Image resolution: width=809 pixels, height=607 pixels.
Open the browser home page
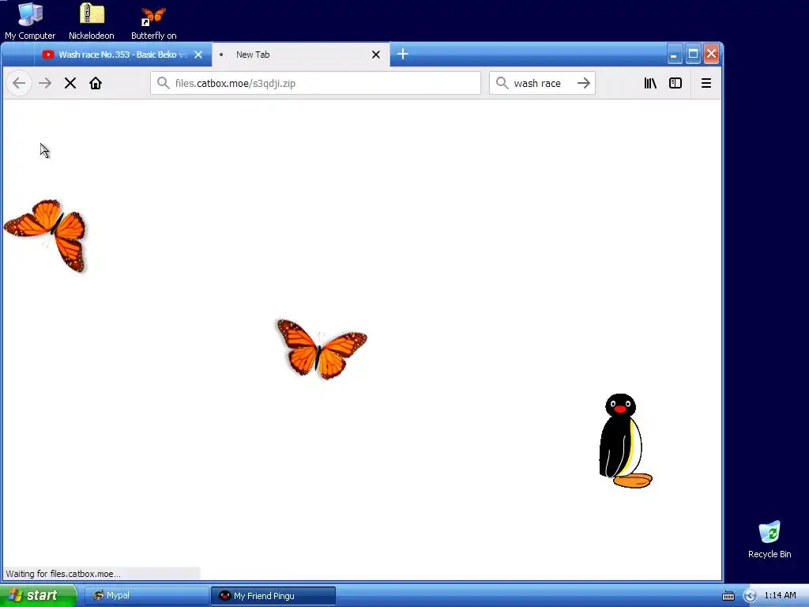[96, 83]
